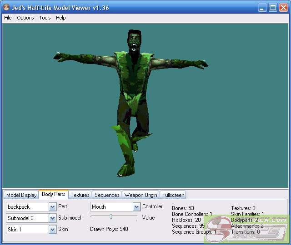Open the Options menu

25,18
